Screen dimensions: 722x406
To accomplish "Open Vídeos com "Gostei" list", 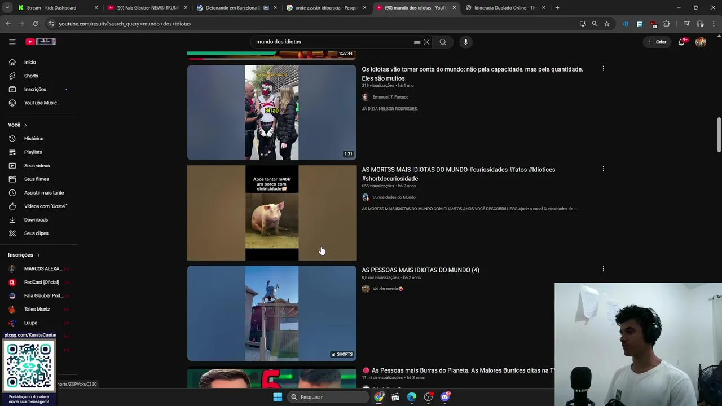I will (45, 206).
